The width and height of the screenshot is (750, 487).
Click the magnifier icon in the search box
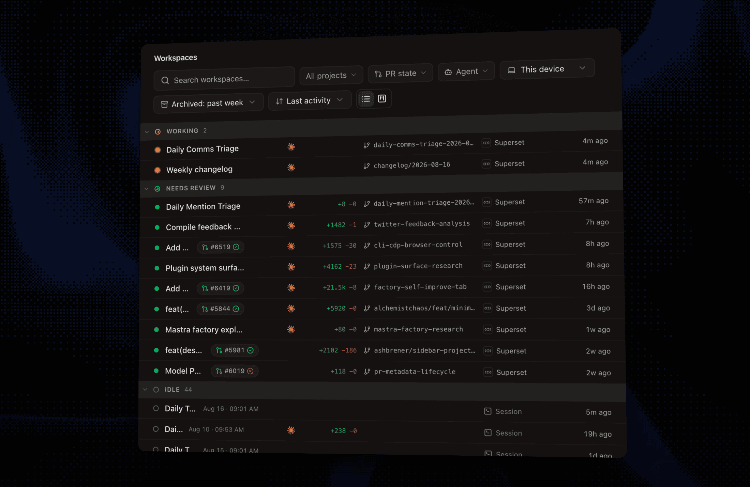point(165,80)
